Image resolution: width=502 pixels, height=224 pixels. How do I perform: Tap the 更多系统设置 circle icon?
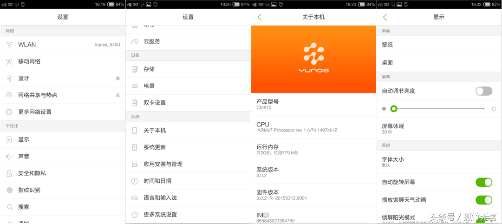pyautogui.click(x=135, y=215)
